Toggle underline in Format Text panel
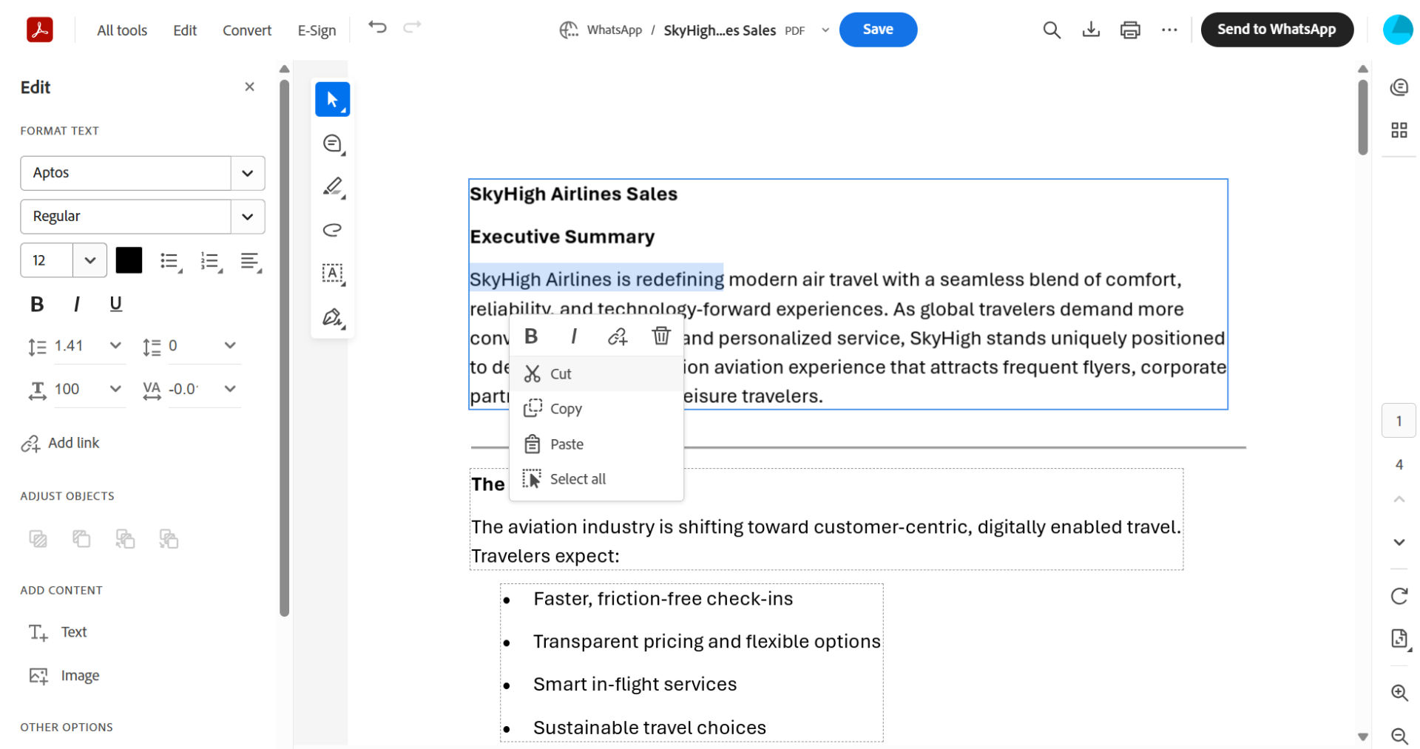 click(115, 303)
